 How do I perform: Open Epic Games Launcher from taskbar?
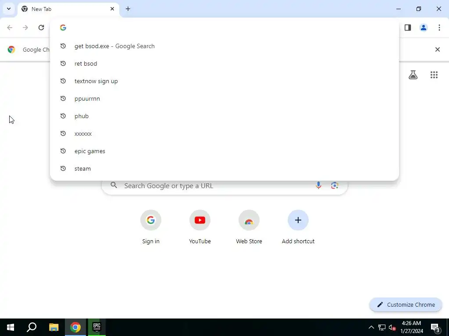pos(97,327)
